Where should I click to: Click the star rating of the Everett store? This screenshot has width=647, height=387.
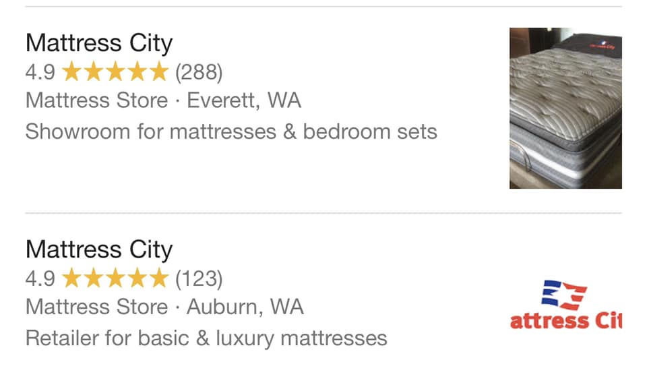[x=115, y=71]
